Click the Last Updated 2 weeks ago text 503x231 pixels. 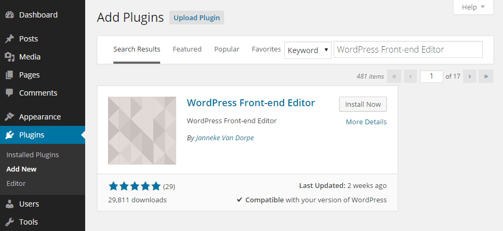[343, 185]
